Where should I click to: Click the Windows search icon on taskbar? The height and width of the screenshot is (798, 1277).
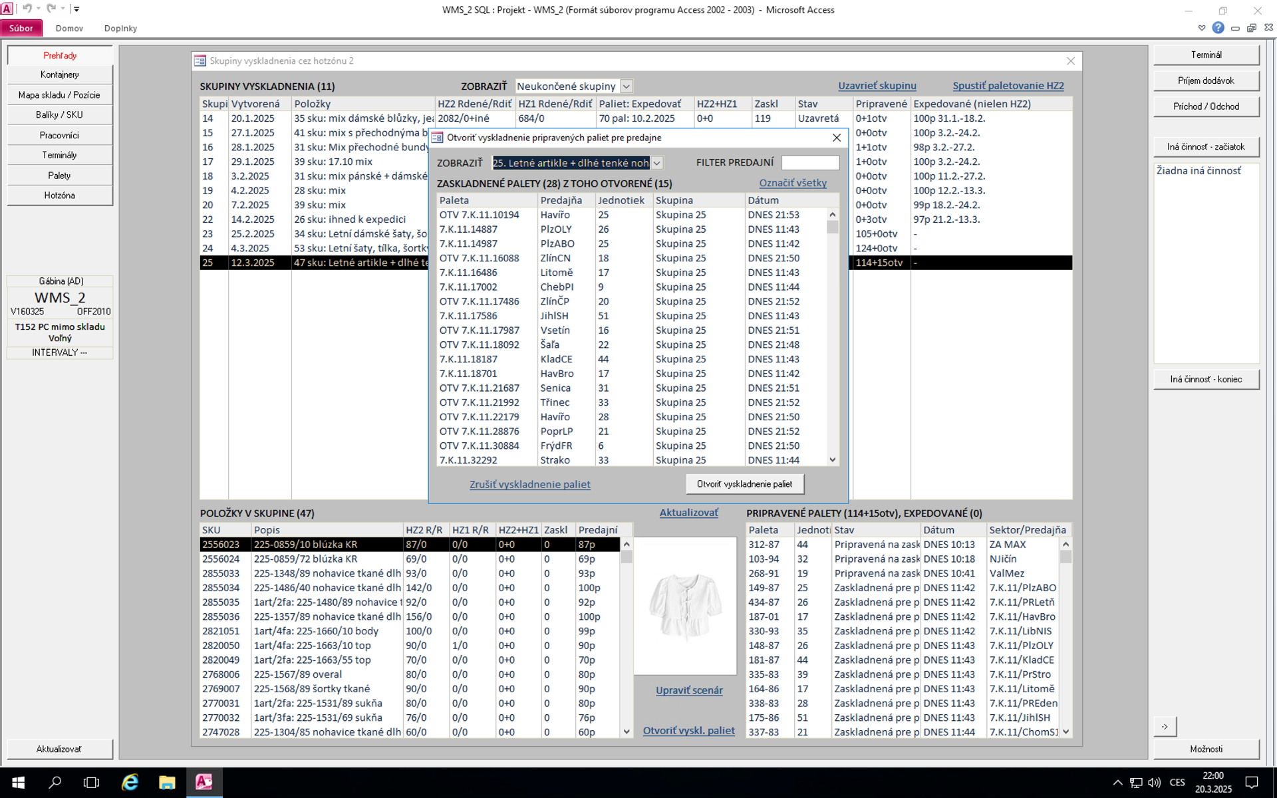pos(55,782)
